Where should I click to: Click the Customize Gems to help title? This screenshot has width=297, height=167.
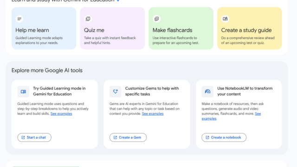pos(152,91)
